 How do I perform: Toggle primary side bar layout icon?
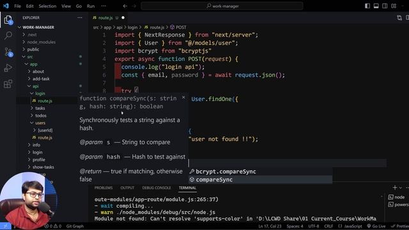(x=367, y=6)
